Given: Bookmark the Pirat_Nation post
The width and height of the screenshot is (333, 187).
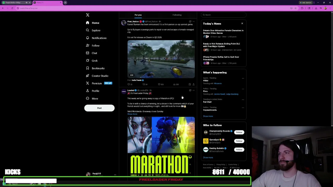Looking at the screenshot, I should (190, 84).
